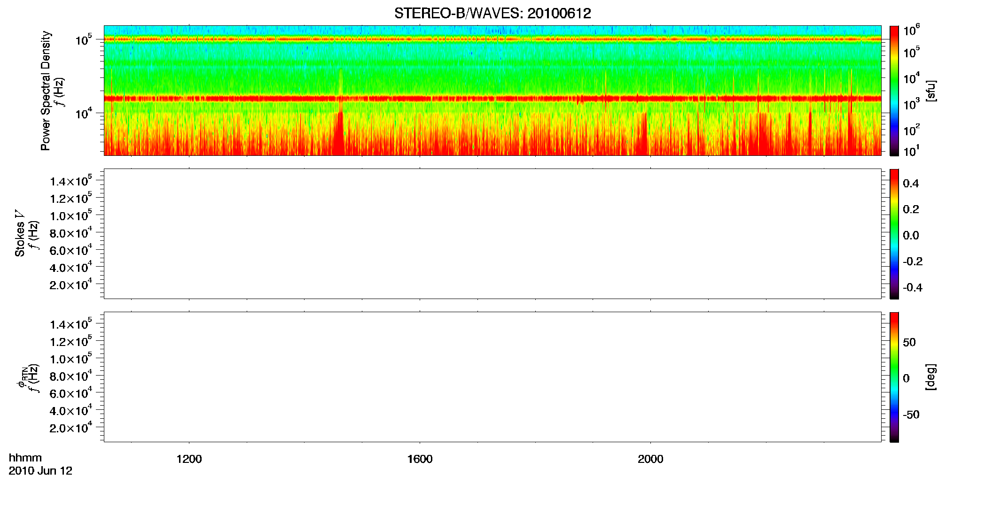Click the 10^6 tick on sfu color bar

(912, 30)
